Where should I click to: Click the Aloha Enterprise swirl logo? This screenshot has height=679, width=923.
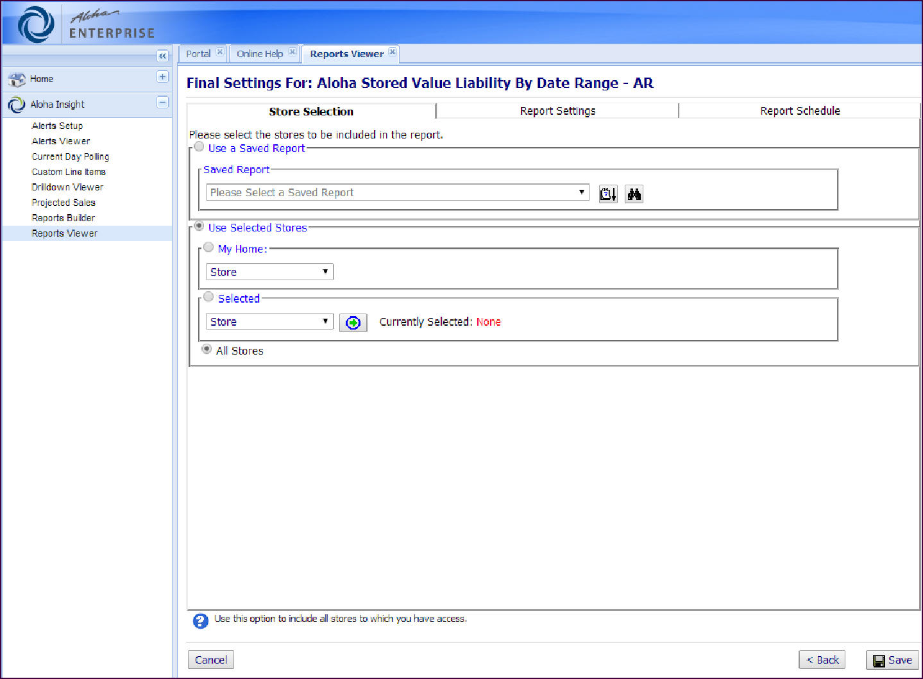click(x=36, y=24)
